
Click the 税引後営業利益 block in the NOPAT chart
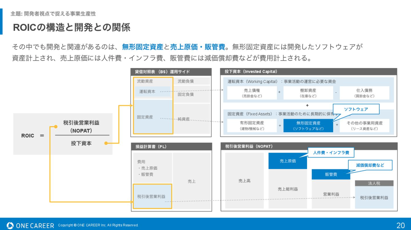tap(374, 198)
